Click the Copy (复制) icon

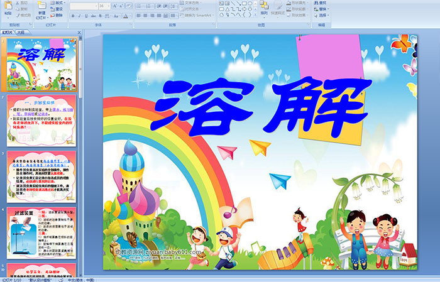coord(18,9)
